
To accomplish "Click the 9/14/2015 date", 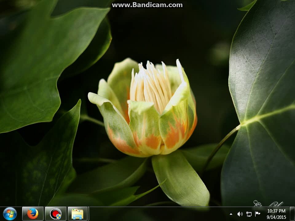I will click(x=276, y=217).
